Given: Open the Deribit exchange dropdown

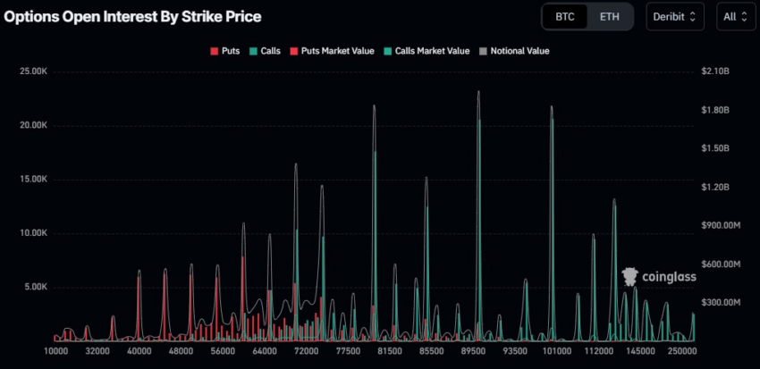Looking at the screenshot, I should tap(675, 16).
